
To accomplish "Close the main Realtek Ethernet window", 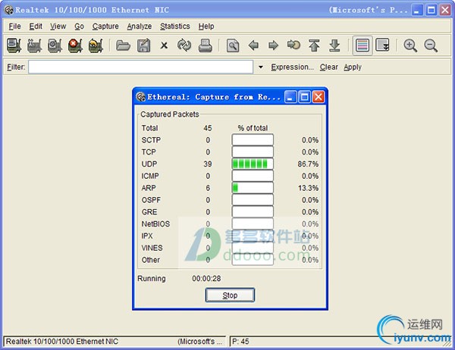I will pos(445,10).
